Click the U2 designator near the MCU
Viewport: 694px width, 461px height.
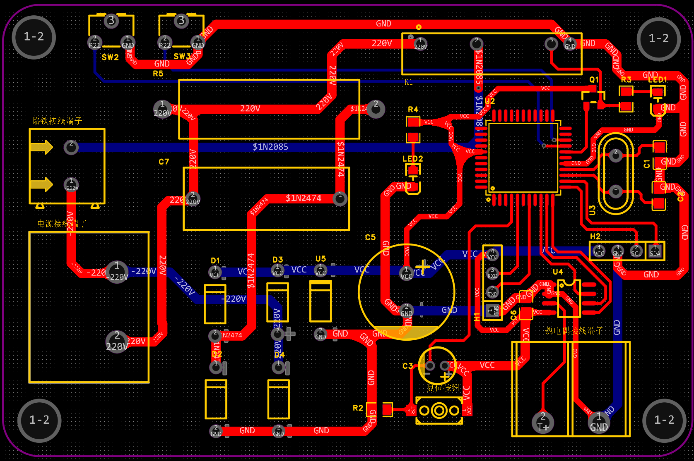490,101
